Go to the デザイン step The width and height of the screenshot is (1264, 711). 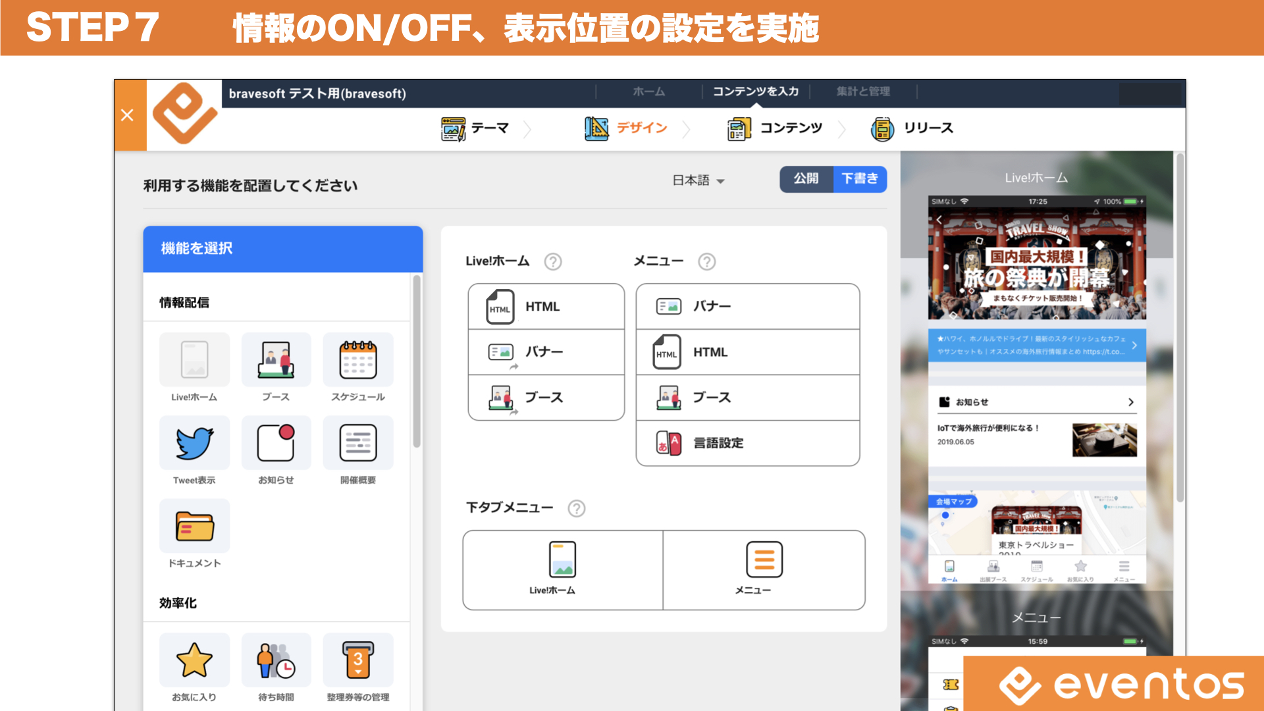[626, 128]
